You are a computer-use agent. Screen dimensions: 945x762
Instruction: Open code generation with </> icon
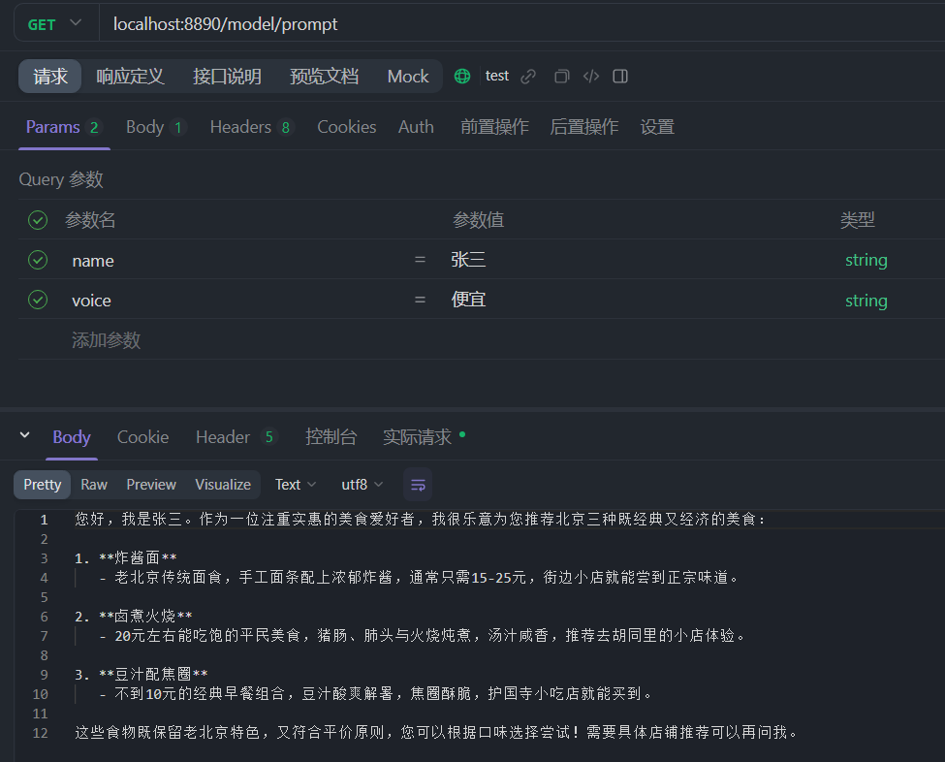[x=590, y=76]
